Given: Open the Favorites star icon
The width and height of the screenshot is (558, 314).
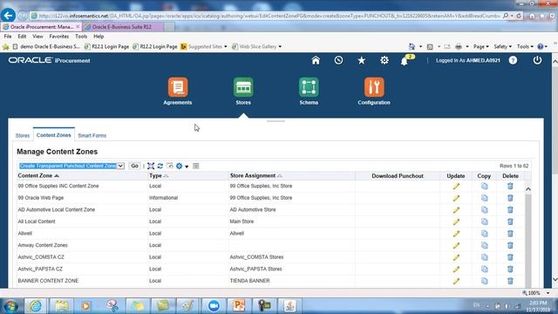Looking at the screenshot, I should pyautogui.click(x=362, y=60).
